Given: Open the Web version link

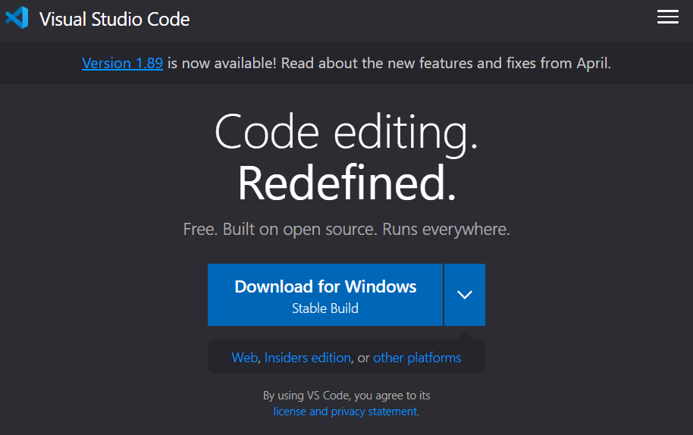Looking at the screenshot, I should click(x=244, y=358).
